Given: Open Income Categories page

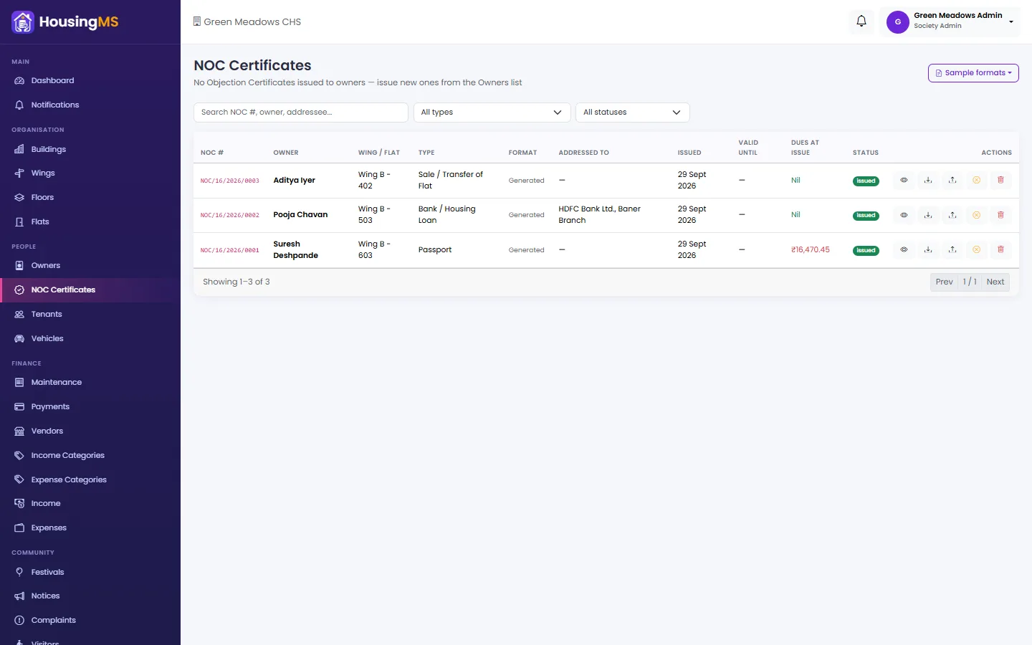Looking at the screenshot, I should 90,455.
